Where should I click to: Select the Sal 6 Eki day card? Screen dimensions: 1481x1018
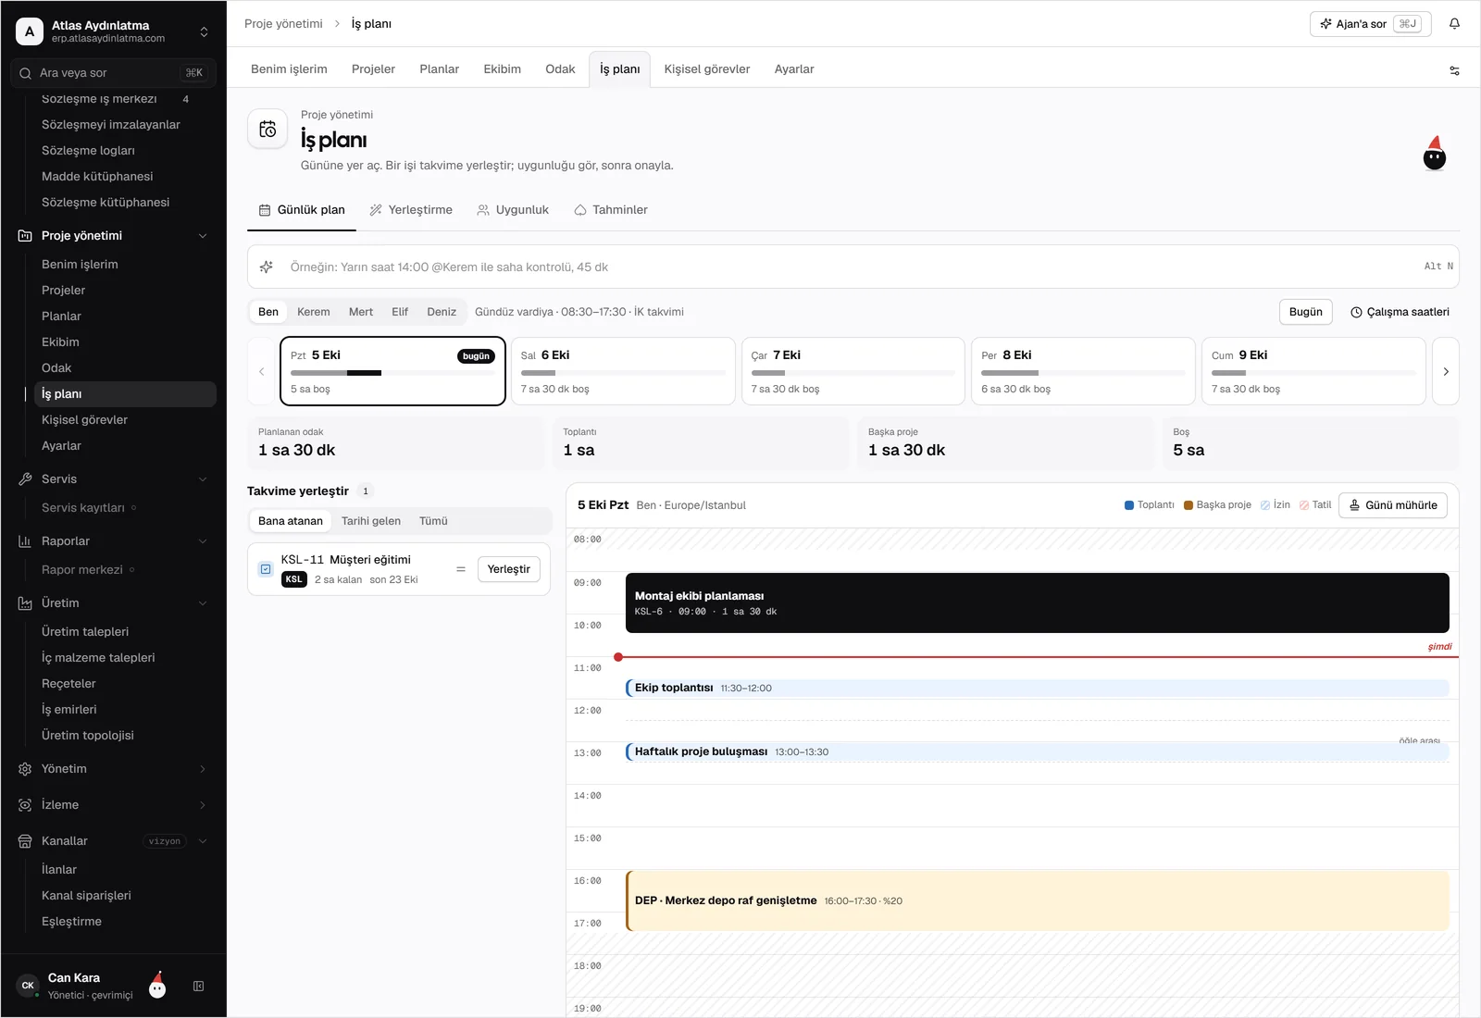[x=623, y=371]
